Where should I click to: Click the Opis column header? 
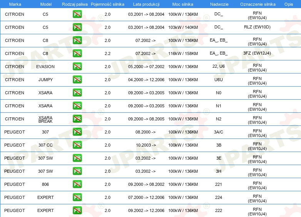289,4
